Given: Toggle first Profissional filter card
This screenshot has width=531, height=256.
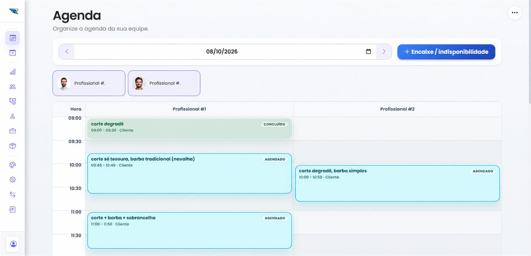Looking at the screenshot, I should click(x=89, y=83).
